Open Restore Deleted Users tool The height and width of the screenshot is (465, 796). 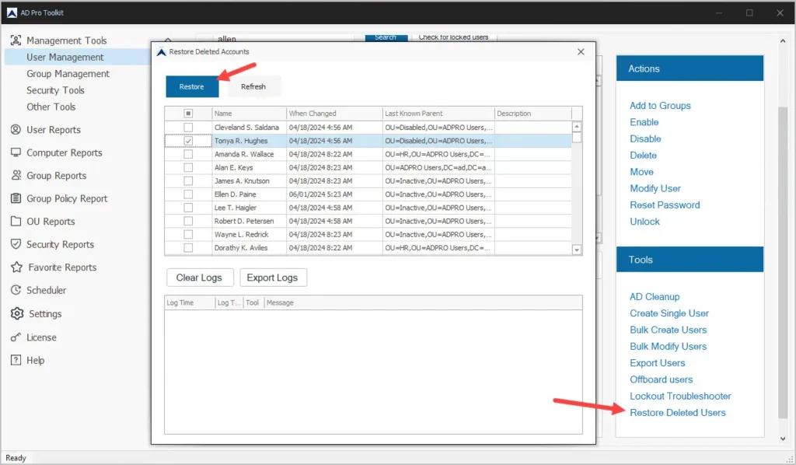pyautogui.click(x=678, y=413)
